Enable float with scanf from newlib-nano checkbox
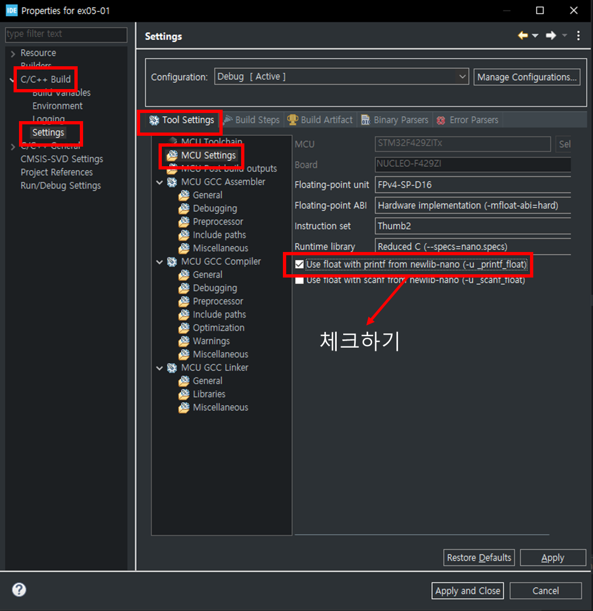 pos(299,280)
